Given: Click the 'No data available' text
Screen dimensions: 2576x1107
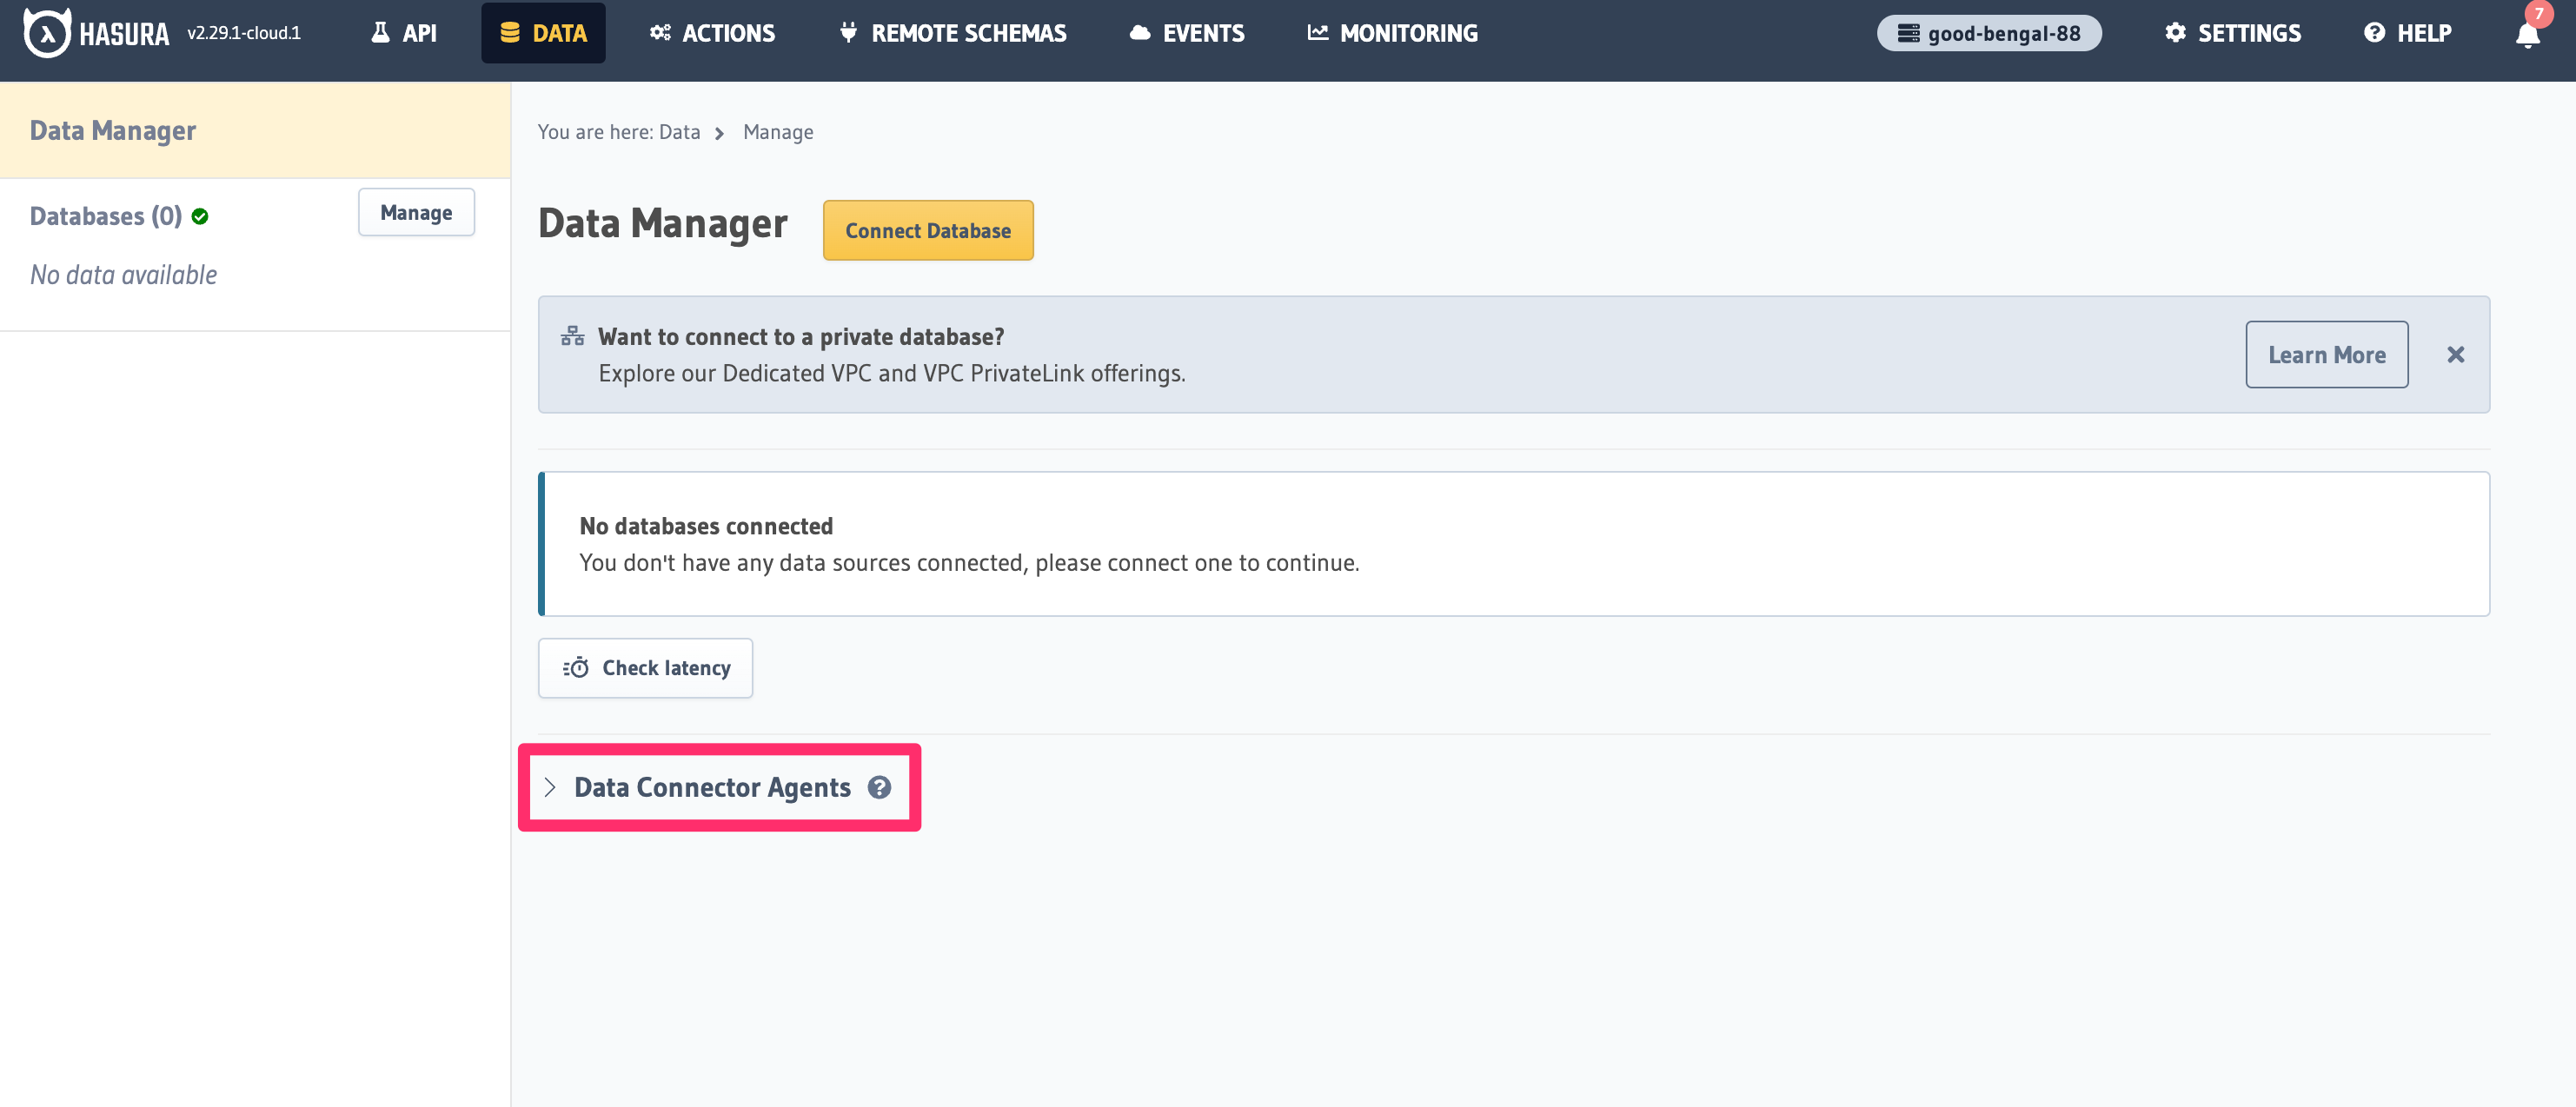Looking at the screenshot, I should (123, 274).
